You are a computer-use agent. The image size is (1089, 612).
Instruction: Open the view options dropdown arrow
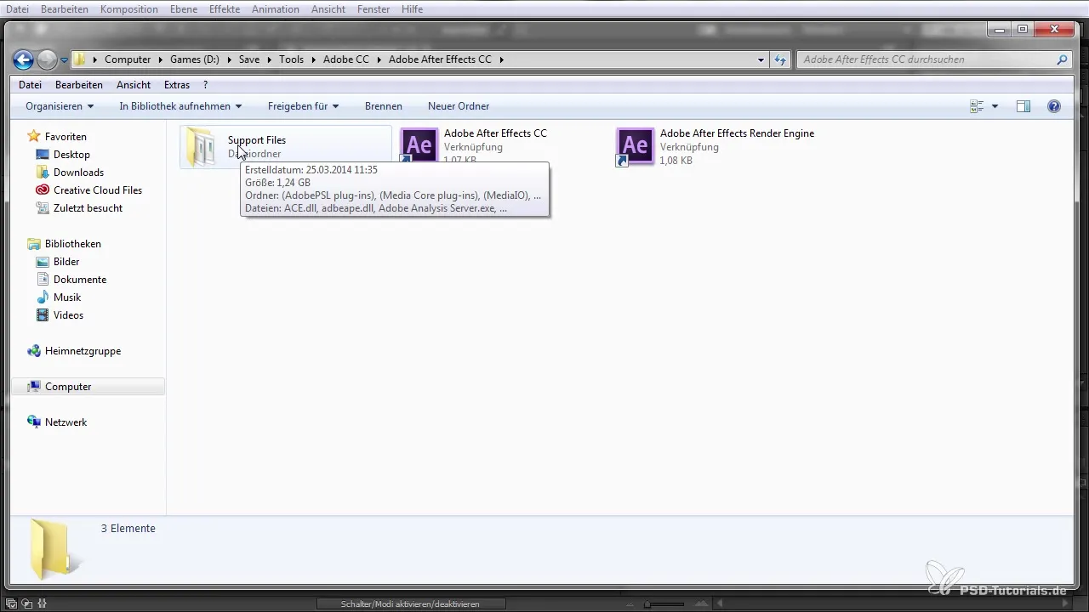pos(995,106)
